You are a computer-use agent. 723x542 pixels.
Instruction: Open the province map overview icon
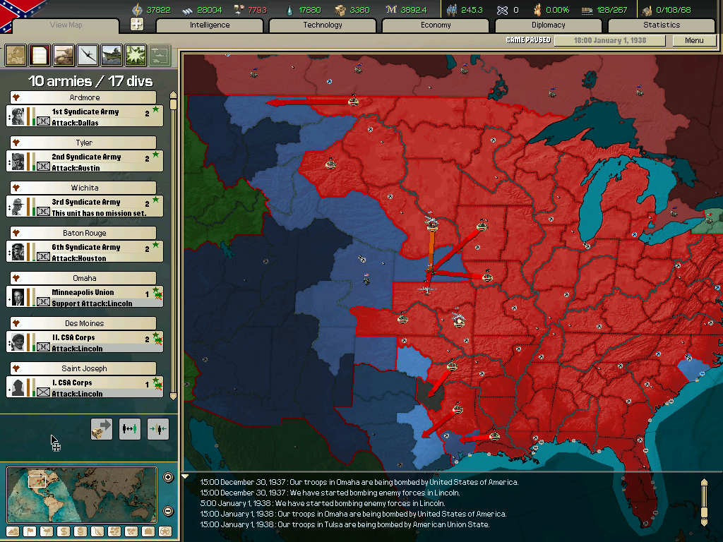[x=16, y=55]
